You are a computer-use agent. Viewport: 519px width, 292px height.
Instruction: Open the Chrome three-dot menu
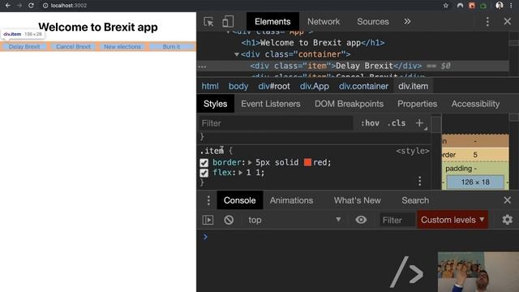click(512, 6)
